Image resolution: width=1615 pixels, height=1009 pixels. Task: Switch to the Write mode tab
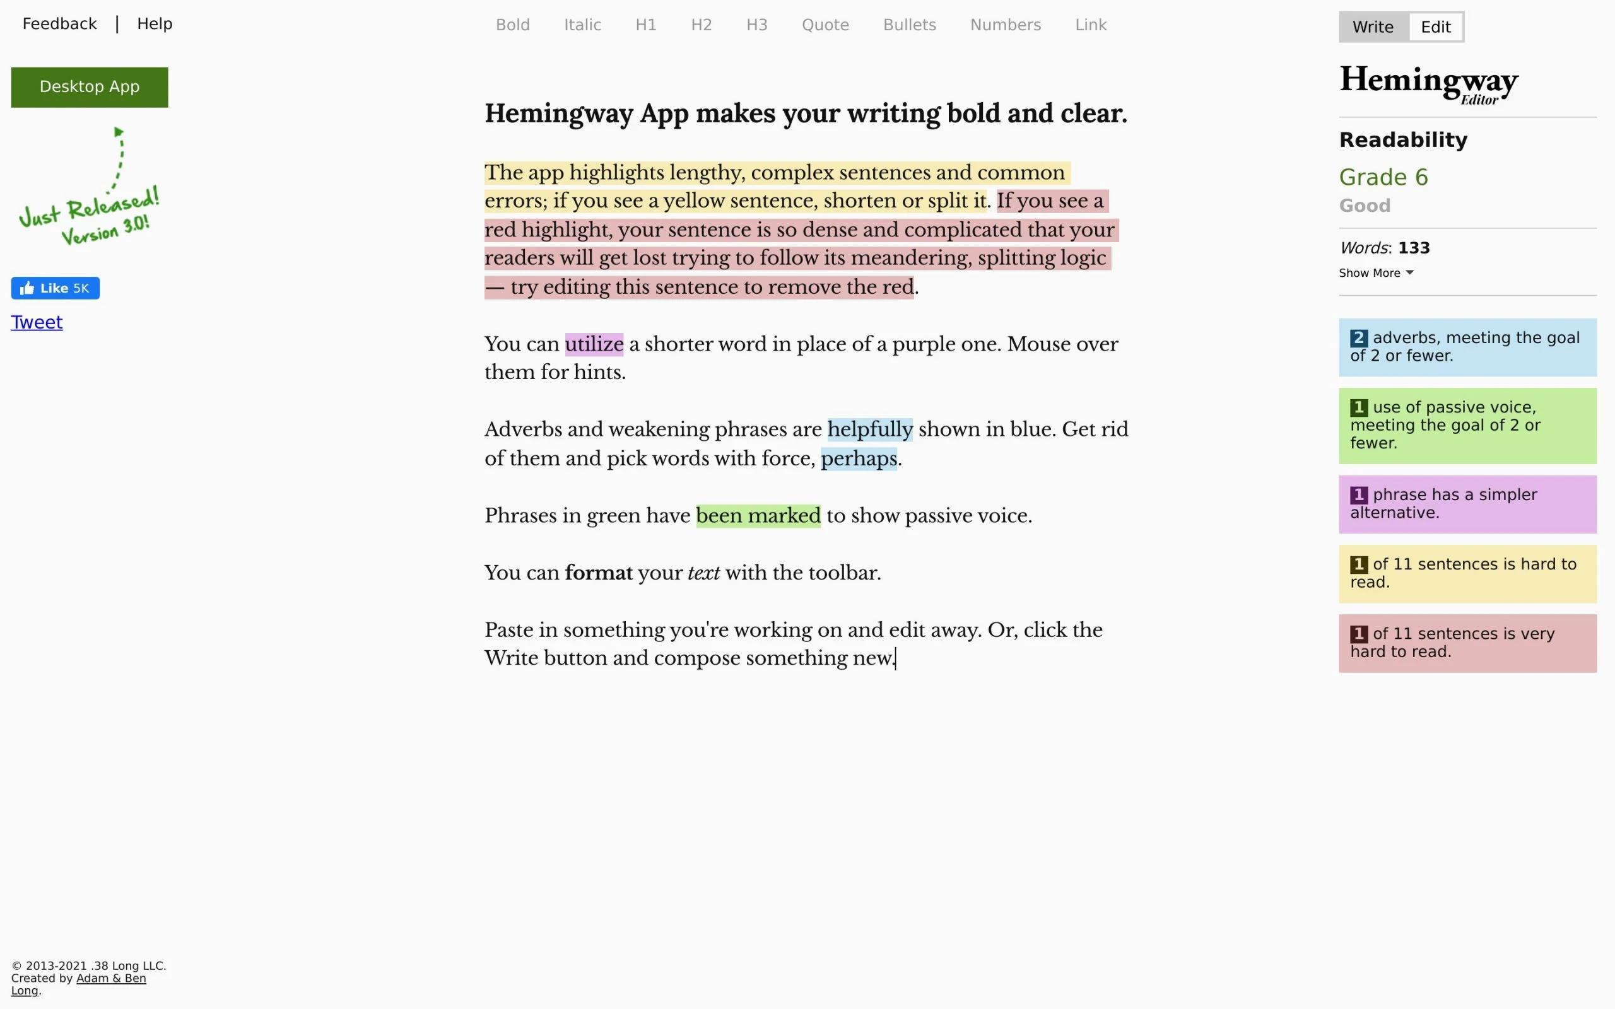[x=1372, y=26]
